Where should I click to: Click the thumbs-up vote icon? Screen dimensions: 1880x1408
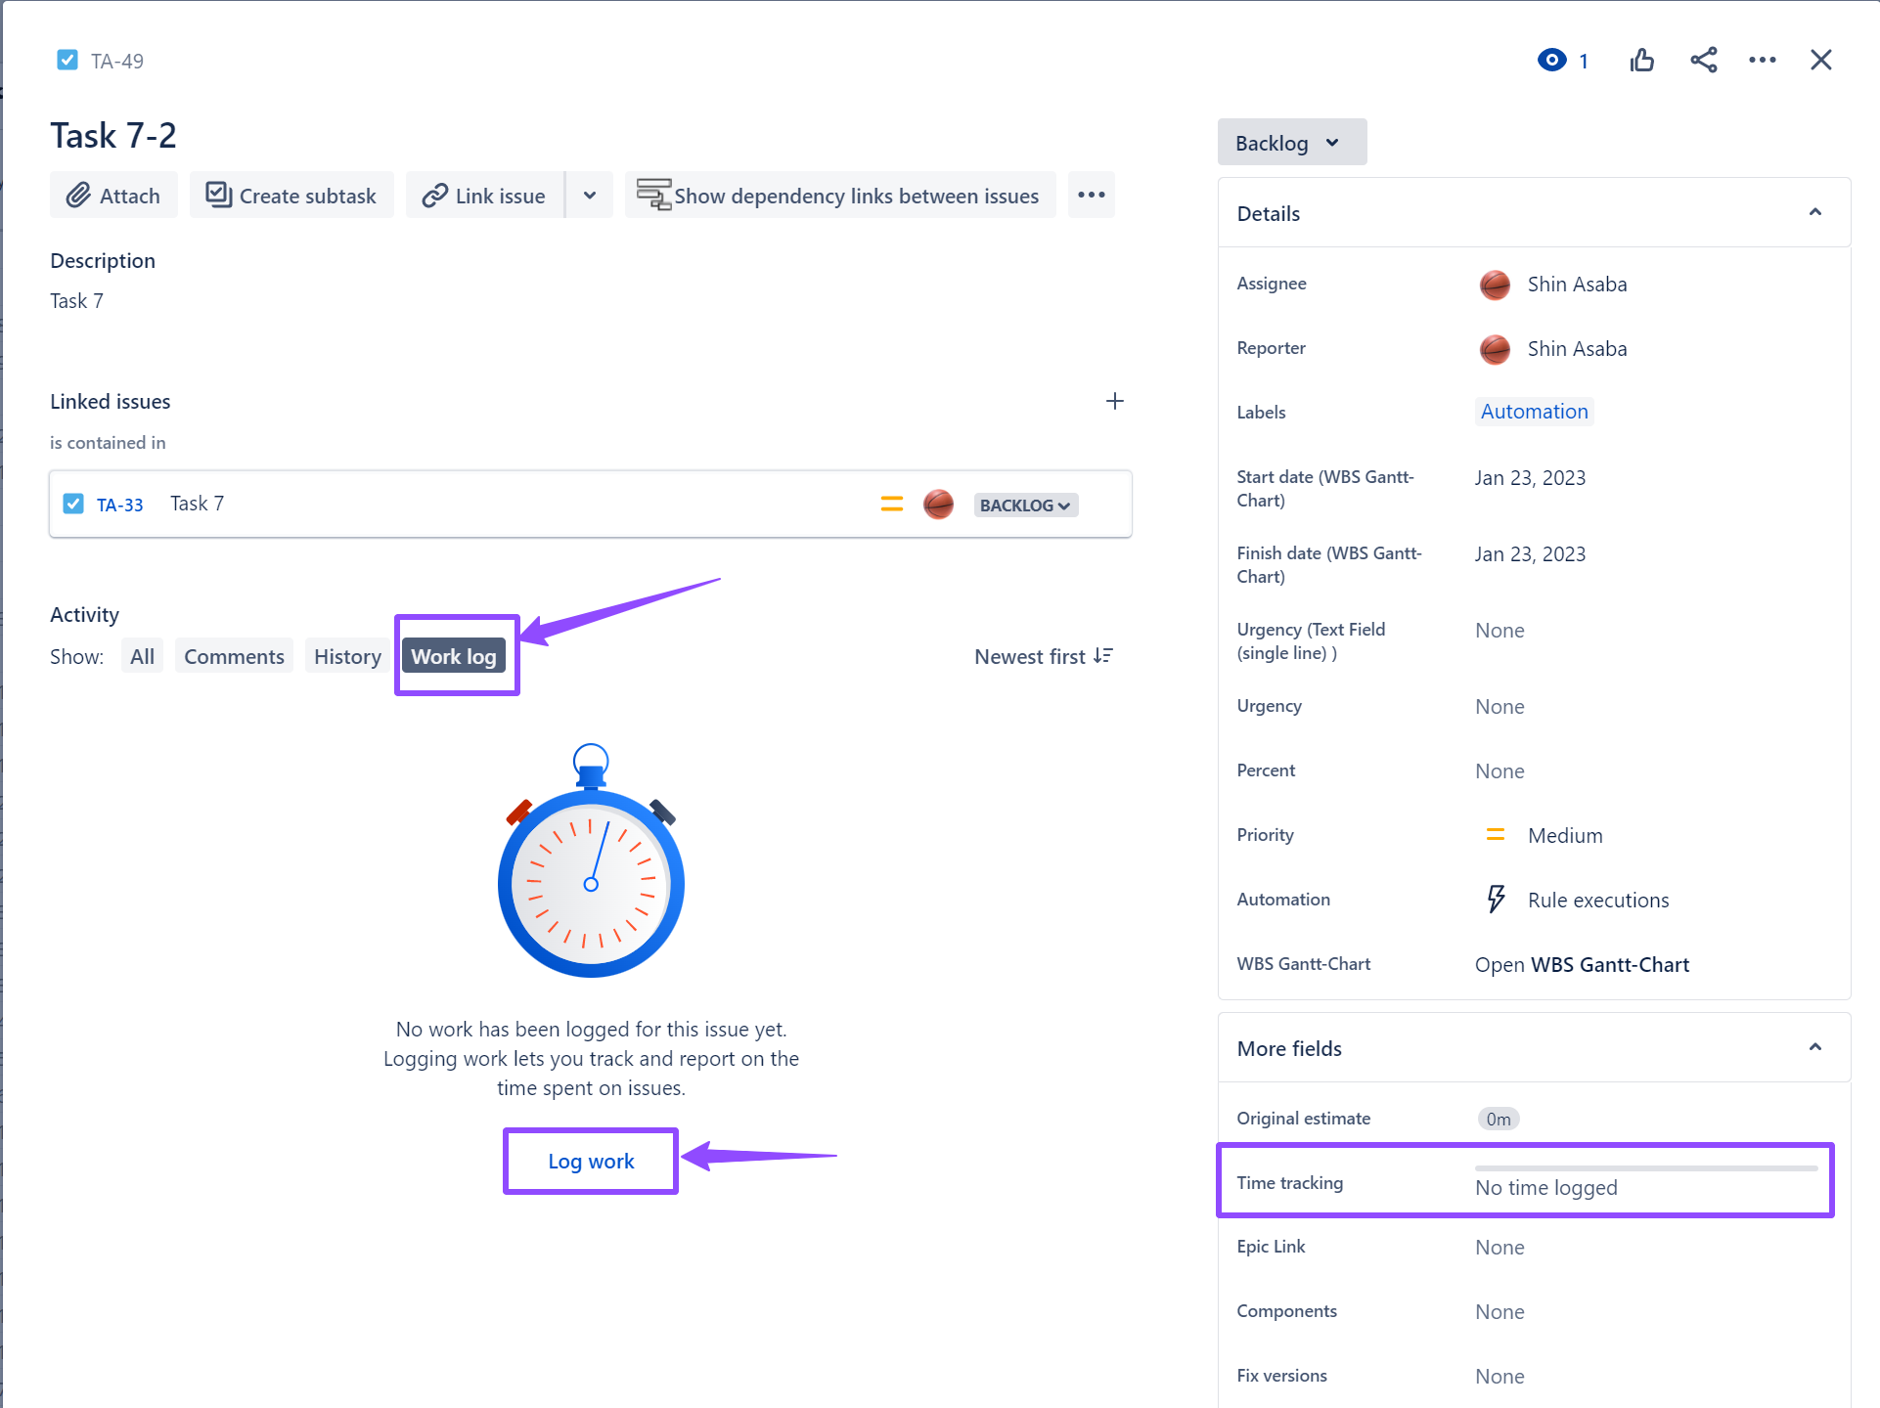coord(1642,61)
